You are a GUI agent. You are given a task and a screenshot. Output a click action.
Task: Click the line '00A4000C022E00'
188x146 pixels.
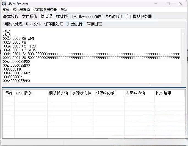tap(16, 65)
